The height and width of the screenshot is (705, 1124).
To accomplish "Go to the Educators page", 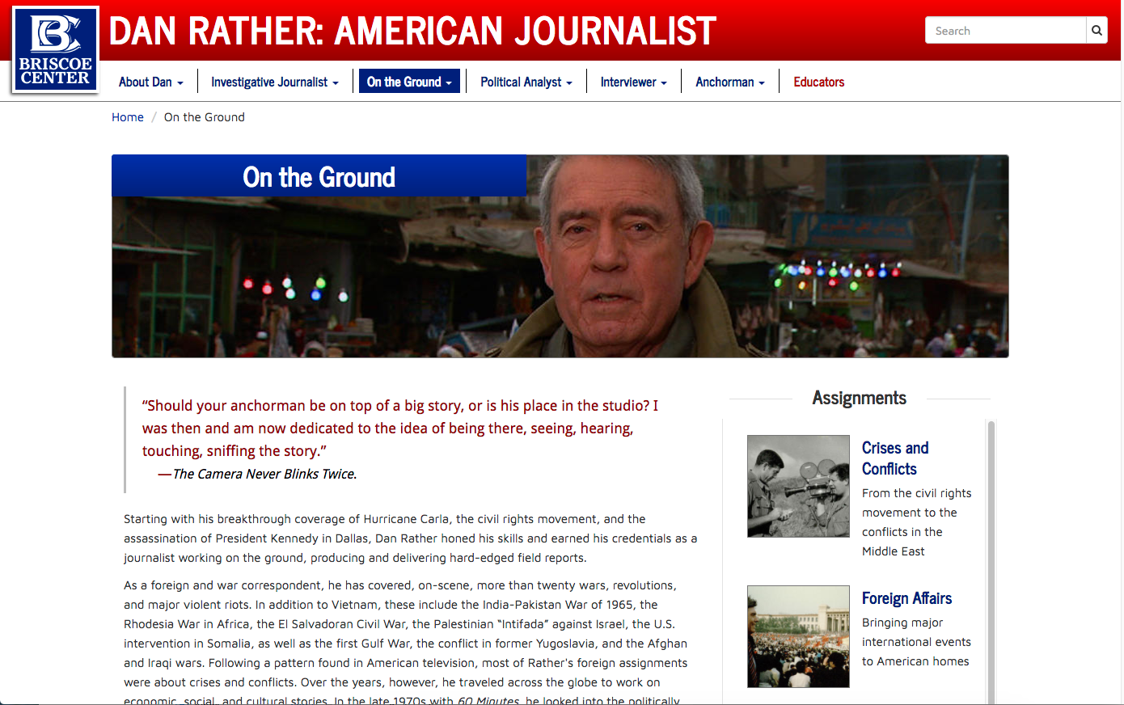I will click(x=819, y=82).
